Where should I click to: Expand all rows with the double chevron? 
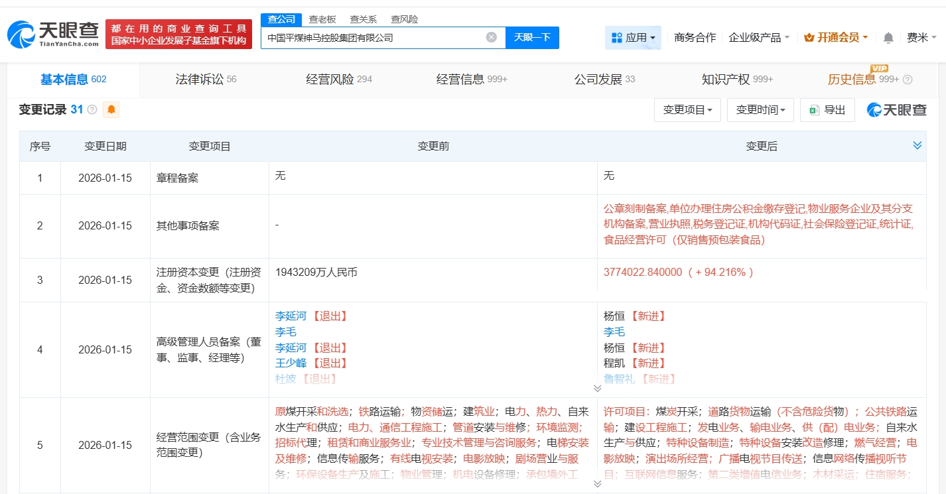917,145
